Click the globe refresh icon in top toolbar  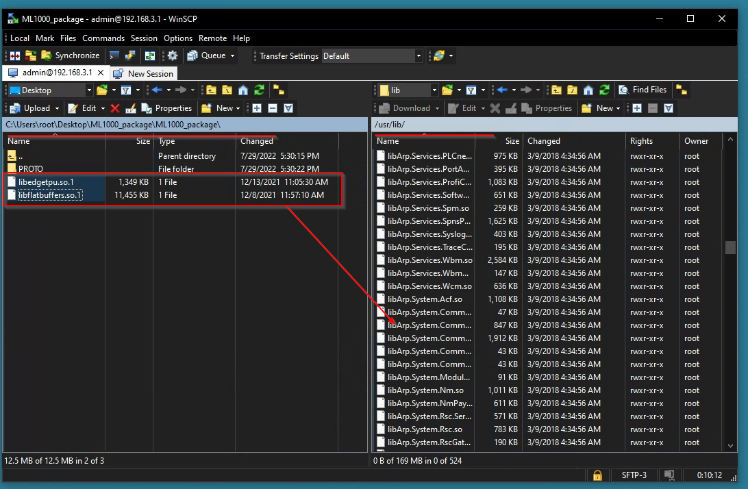(x=439, y=56)
